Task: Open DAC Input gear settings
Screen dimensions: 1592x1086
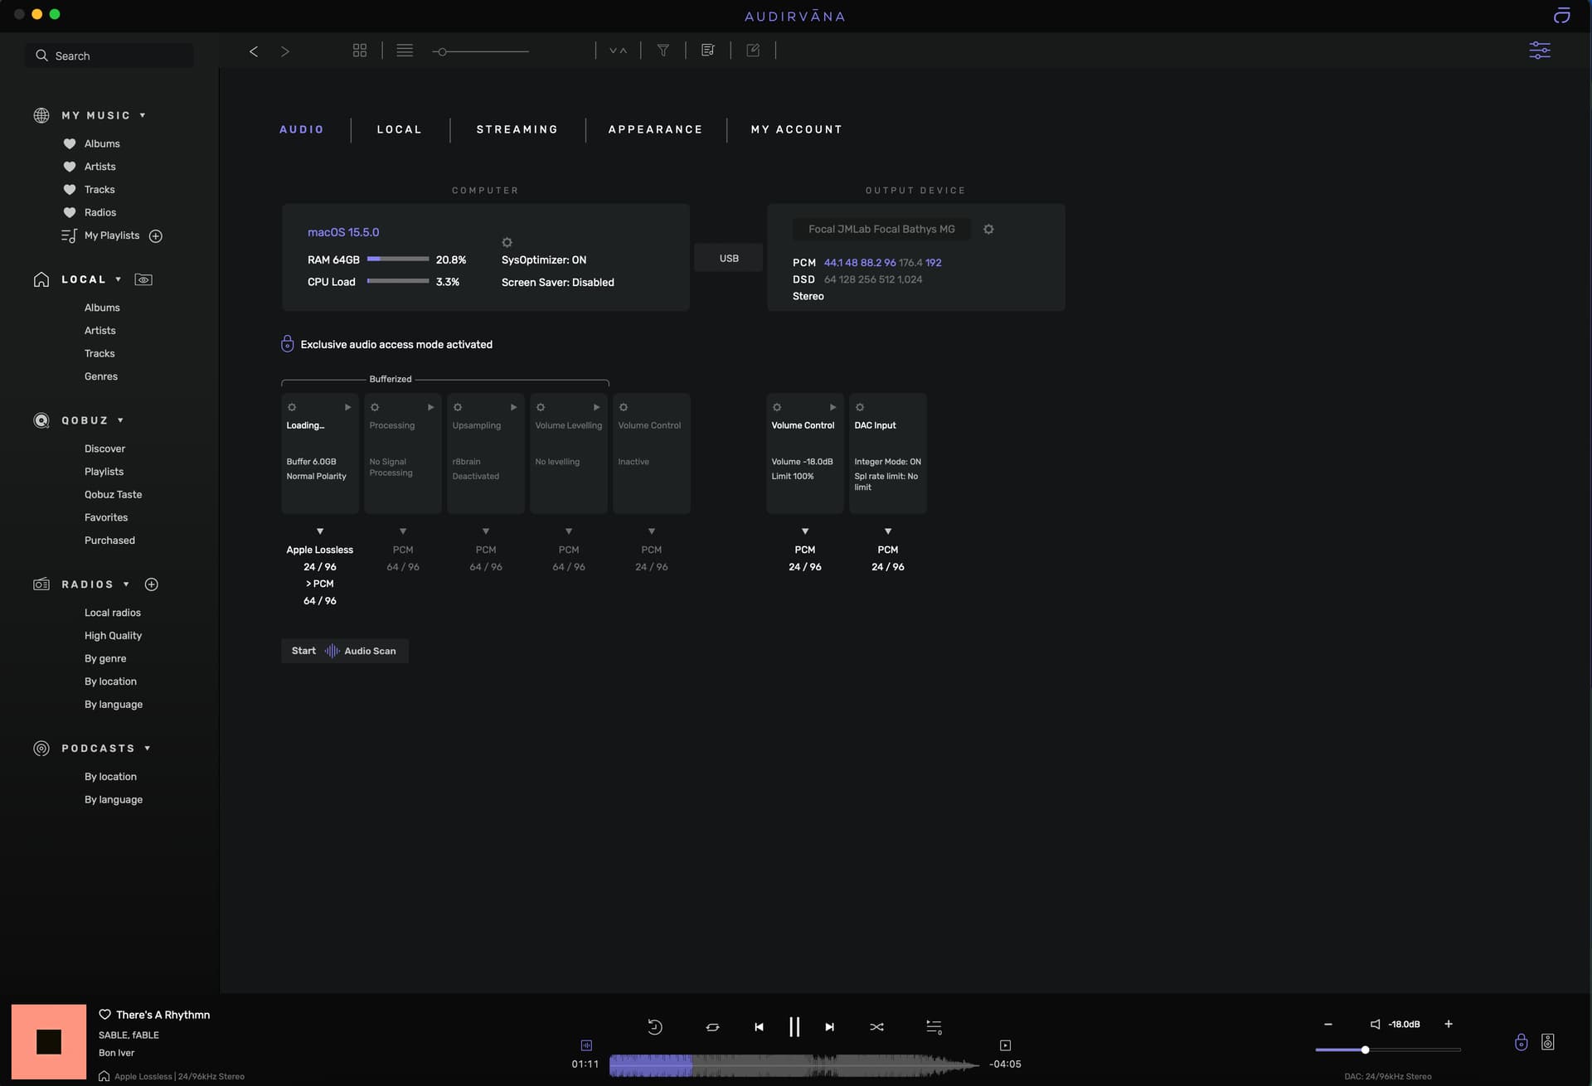Action: [x=860, y=408]
